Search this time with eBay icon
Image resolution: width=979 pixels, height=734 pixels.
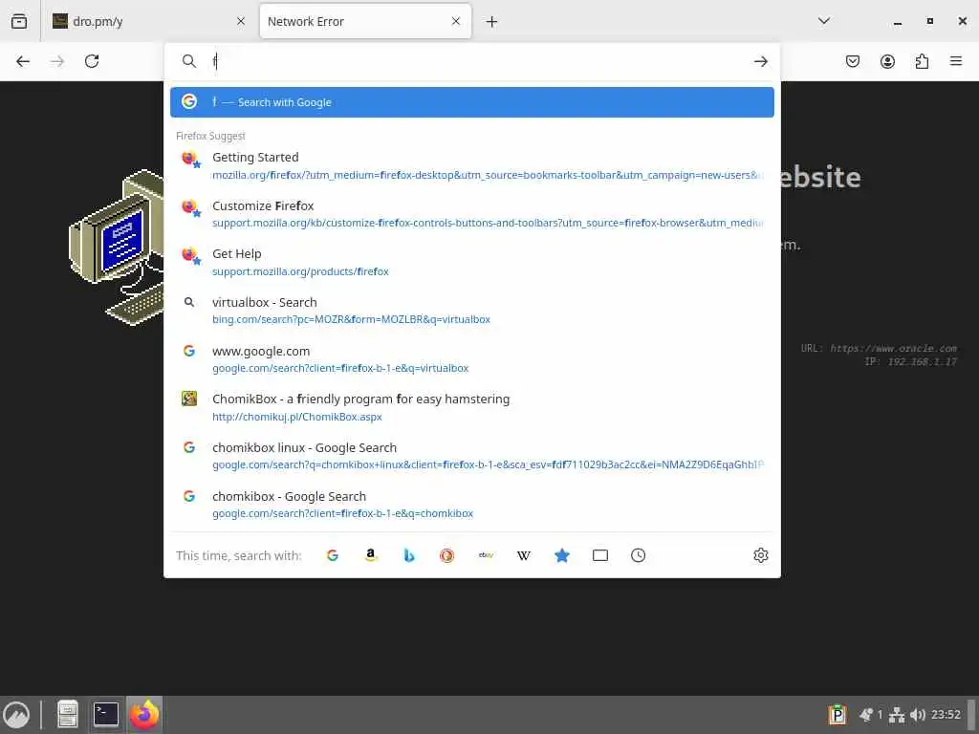[x=486, y=555]
